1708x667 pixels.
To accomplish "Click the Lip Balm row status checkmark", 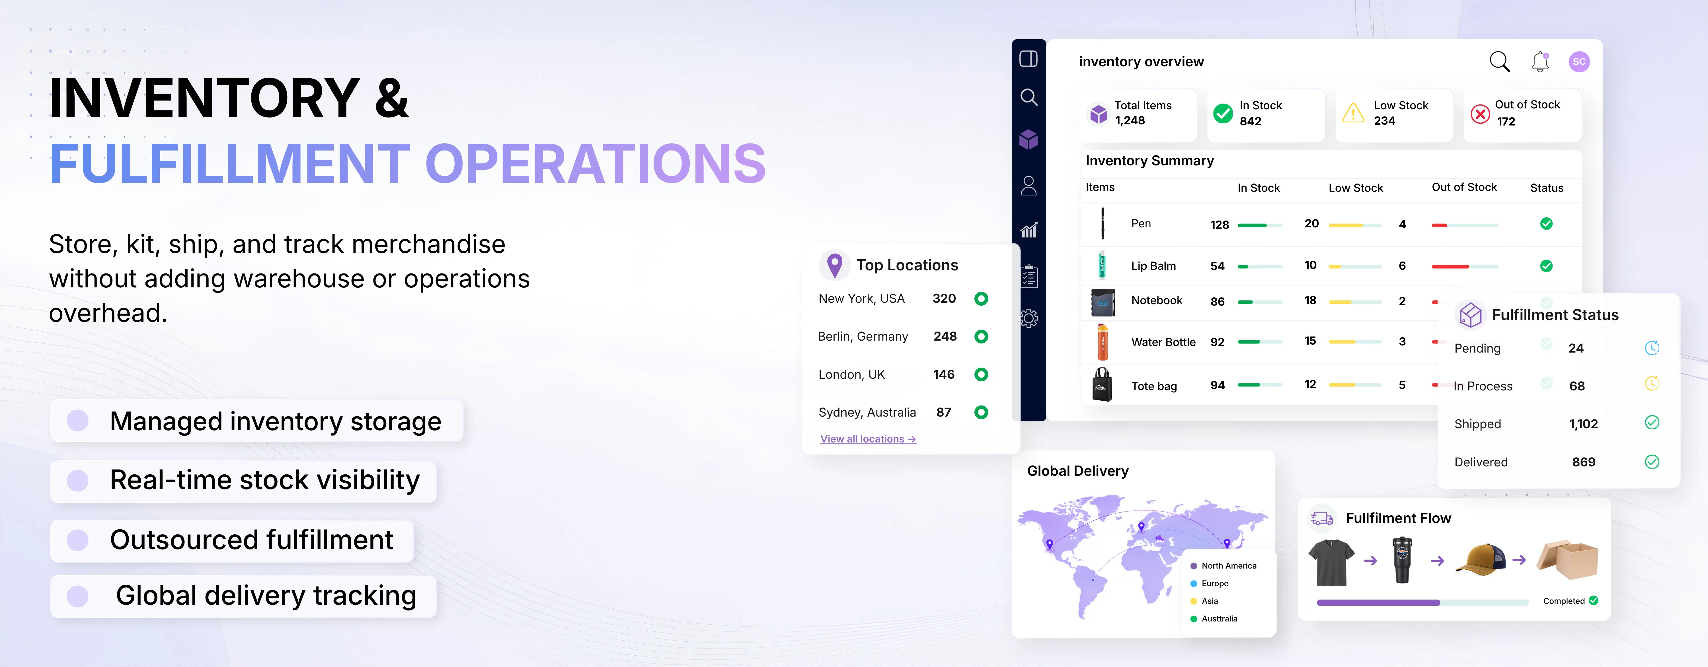I will (1546, 266).
